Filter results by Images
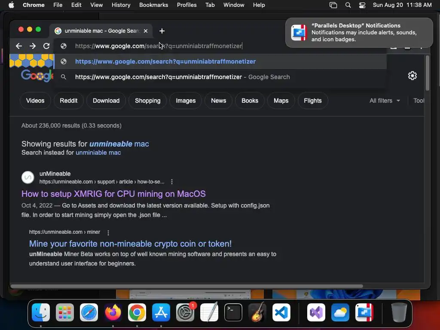Screen dimensions: 440x330 186,101
